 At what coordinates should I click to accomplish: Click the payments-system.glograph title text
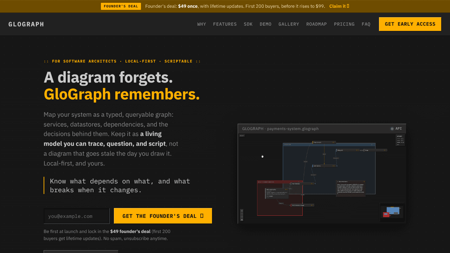293,129
